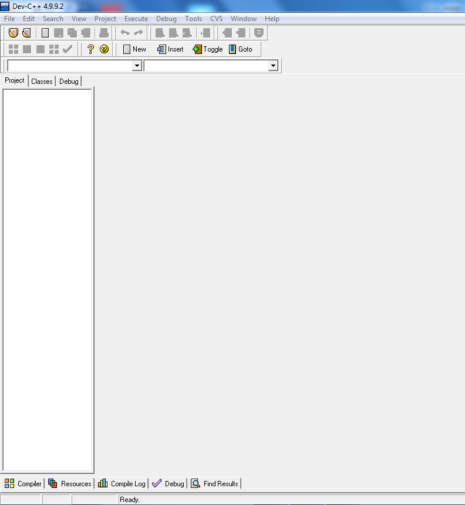Click the Goto bookmarks button

[x=241, y=49]
